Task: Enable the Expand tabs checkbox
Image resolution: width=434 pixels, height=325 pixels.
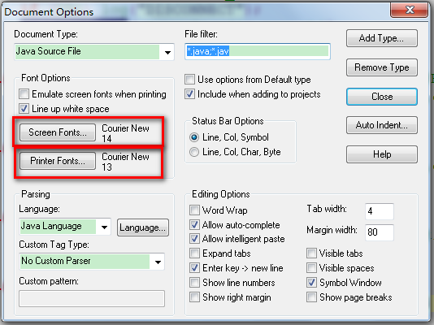Action: [194, 253]
